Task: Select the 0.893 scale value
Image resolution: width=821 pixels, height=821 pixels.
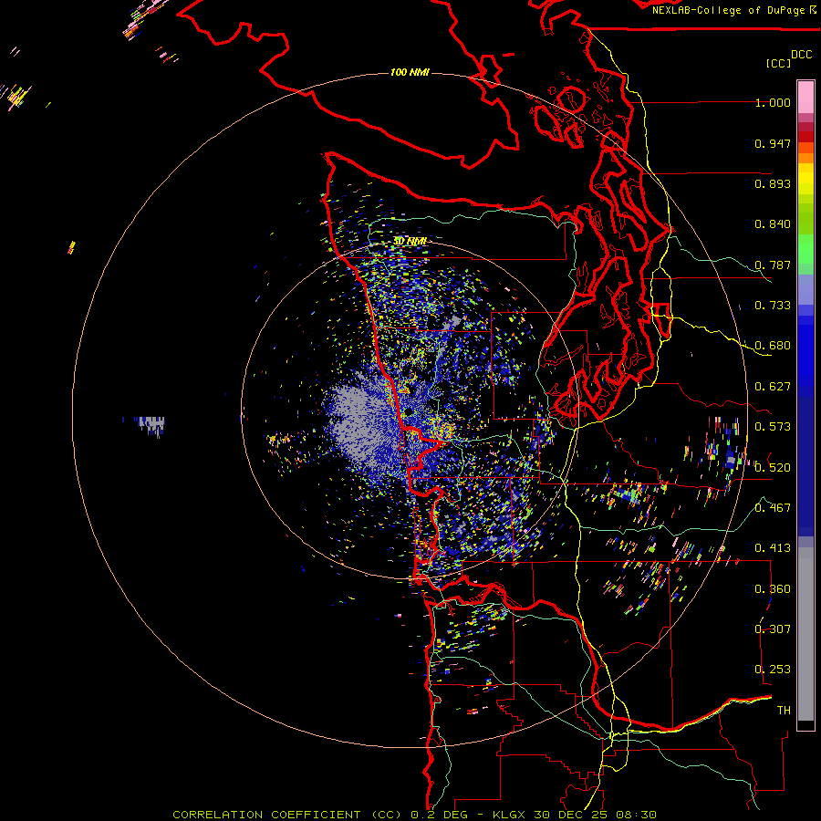Action: tap(773, 183)
